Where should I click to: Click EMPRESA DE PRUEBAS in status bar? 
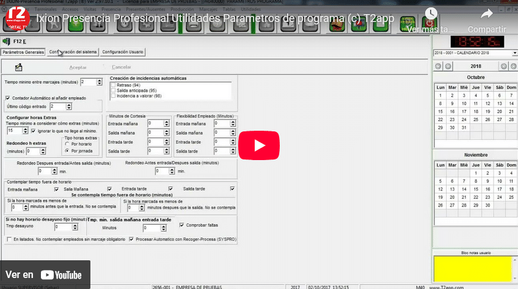pyautogui.click(x=199, y=287)
